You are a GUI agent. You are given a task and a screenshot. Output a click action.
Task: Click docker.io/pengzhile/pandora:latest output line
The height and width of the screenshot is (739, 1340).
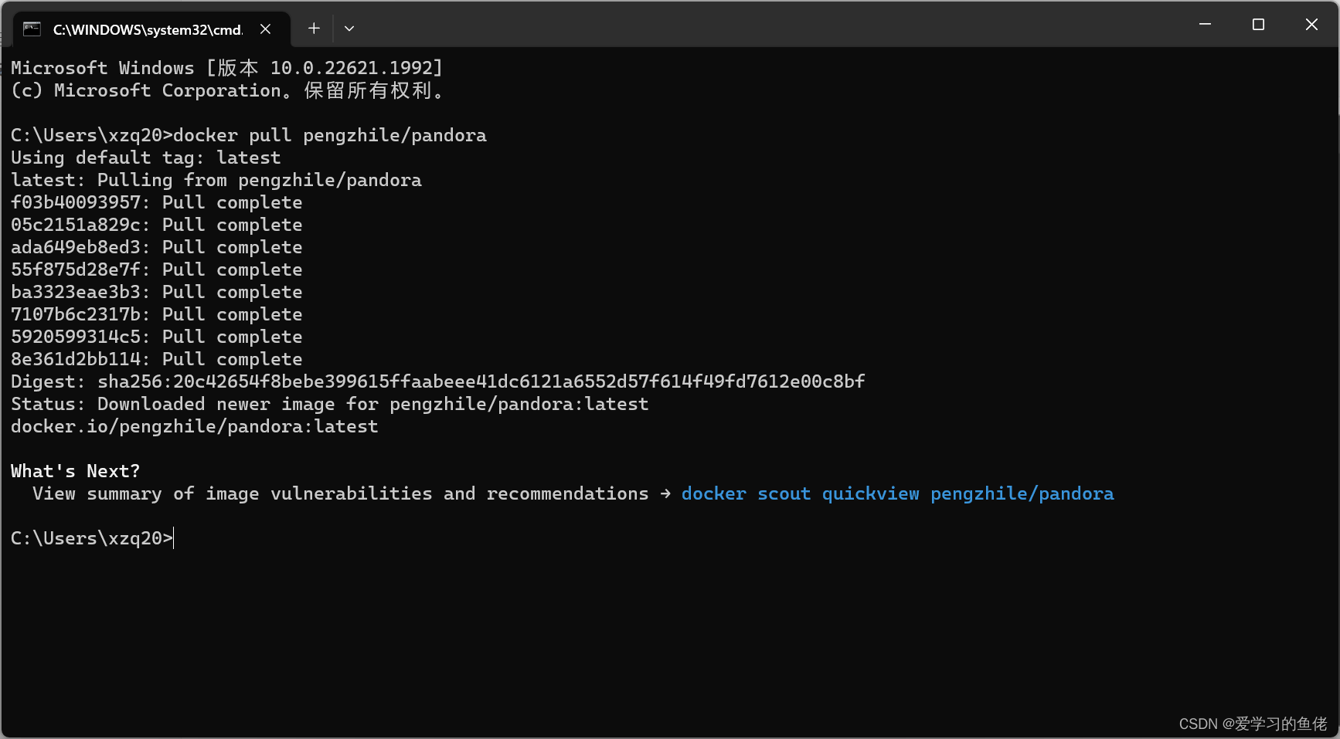[195, 426]
